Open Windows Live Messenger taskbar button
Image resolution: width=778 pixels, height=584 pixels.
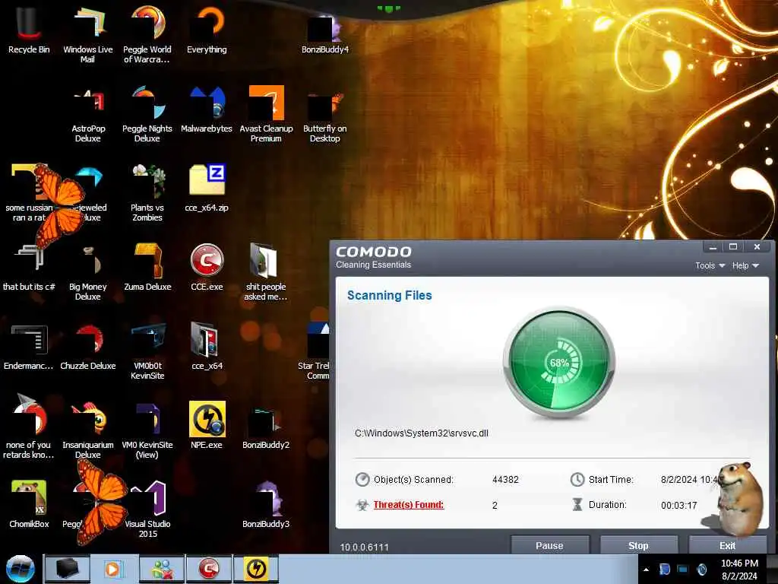click(161, 569)
